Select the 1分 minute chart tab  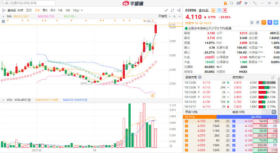(60, 10)
